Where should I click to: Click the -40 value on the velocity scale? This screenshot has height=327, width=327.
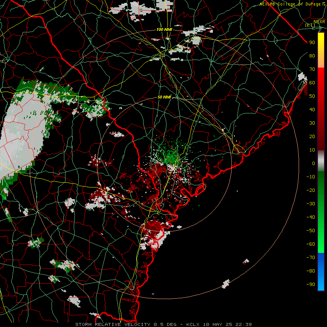coord(311,217)
